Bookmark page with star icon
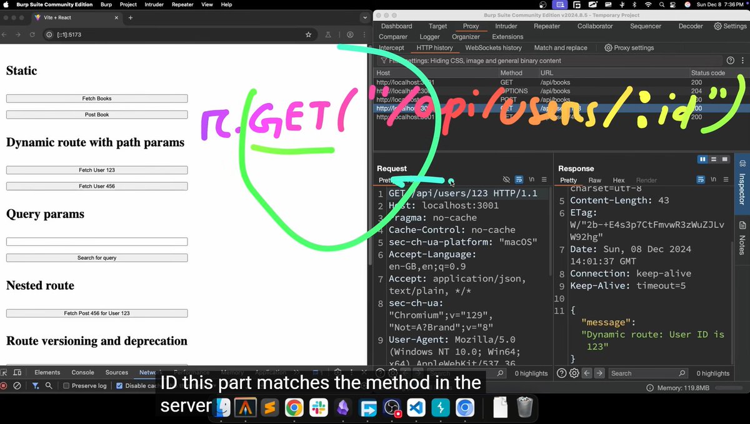Viewport: 750px width, 424px height. (308, 35)
